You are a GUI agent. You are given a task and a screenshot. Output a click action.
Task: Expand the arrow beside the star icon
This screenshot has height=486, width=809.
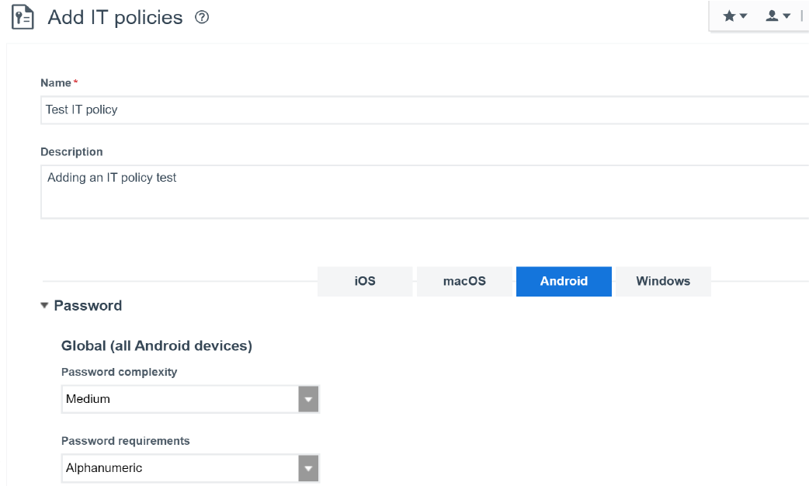tap(744, 16)
